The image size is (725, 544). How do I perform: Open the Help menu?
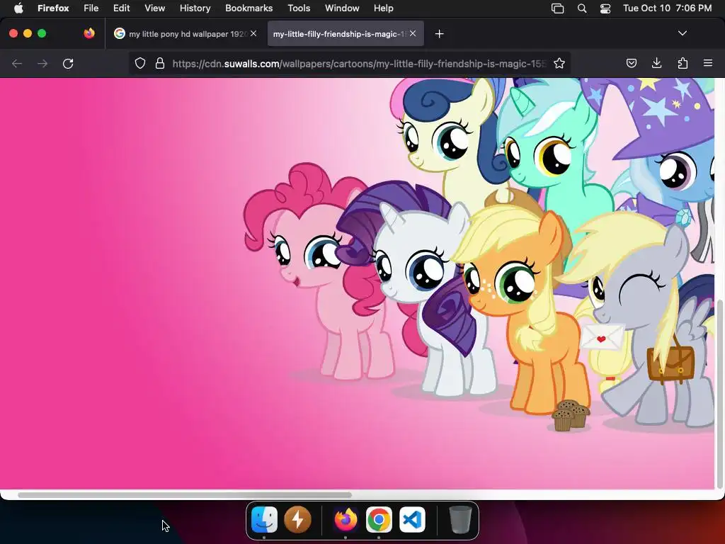point(383,8)
